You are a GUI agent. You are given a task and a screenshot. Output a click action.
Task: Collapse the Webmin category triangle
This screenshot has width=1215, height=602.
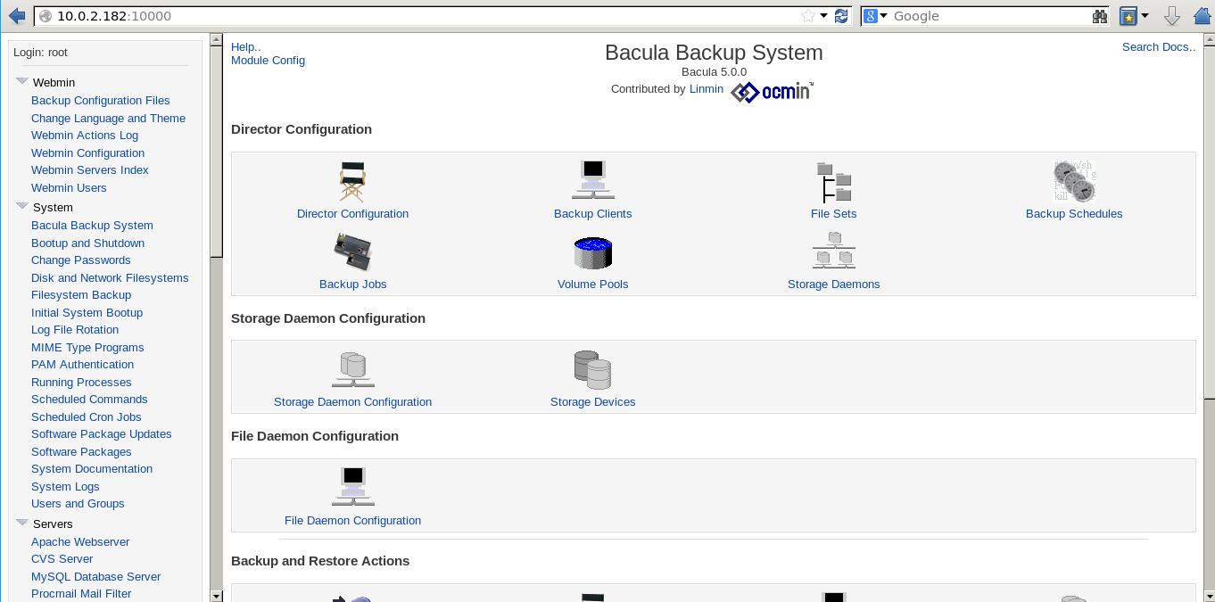click(22, 81)
